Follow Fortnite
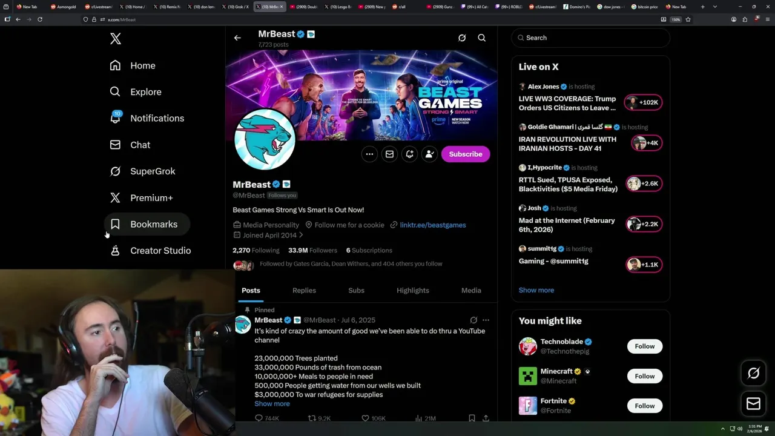775x436 pixels. [644, 406]
